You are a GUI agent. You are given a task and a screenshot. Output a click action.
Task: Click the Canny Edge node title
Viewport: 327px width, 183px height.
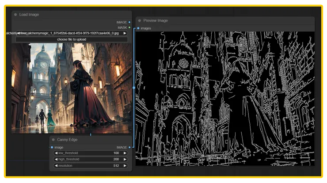67,140
